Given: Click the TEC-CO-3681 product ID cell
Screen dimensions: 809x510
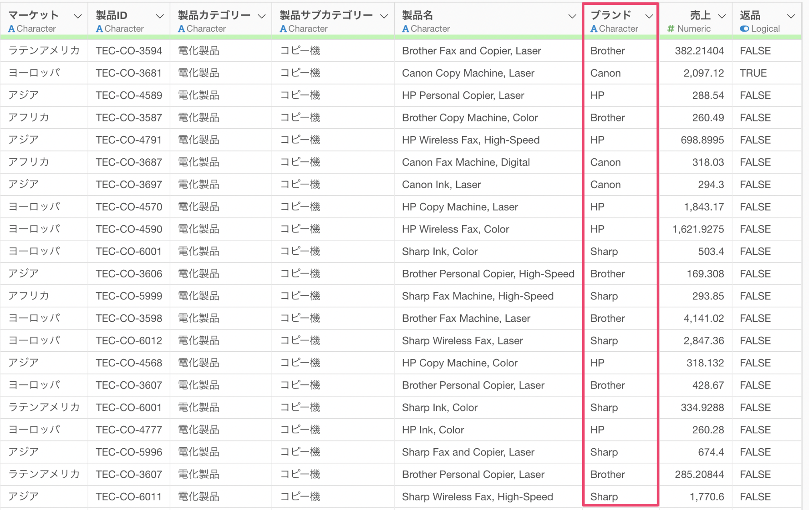Looking at the screenshot, I should click(x=129, y=73).
